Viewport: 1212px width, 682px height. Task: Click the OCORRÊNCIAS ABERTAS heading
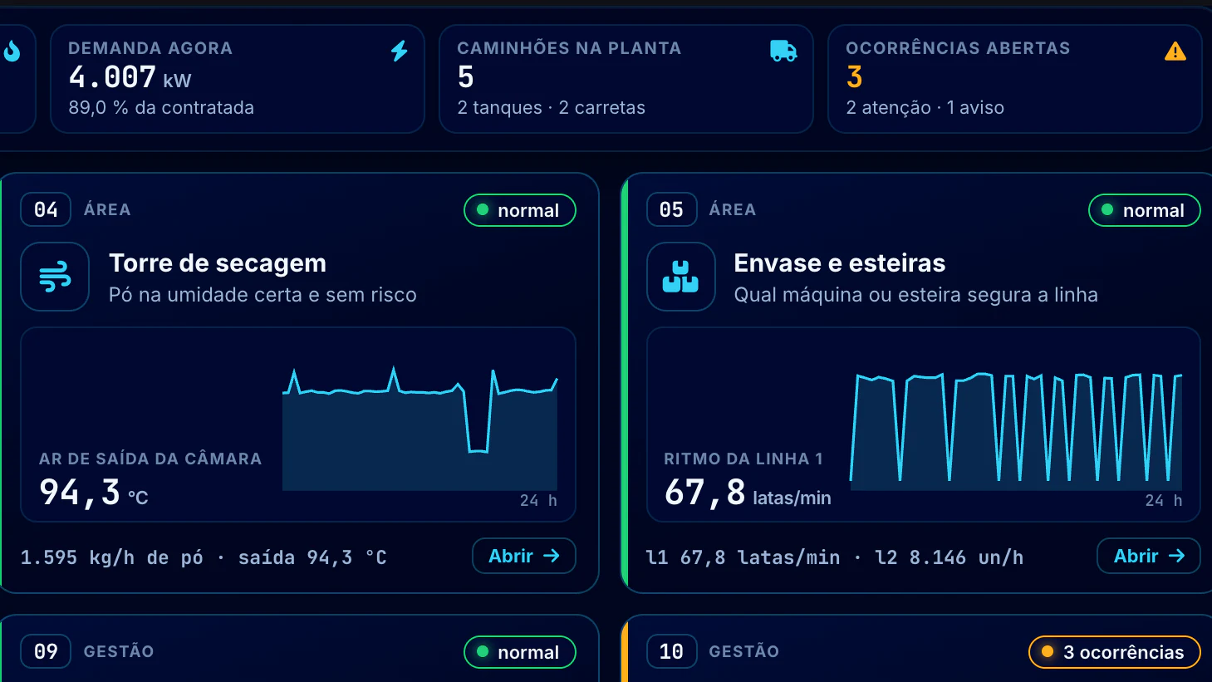click(958, 48)
